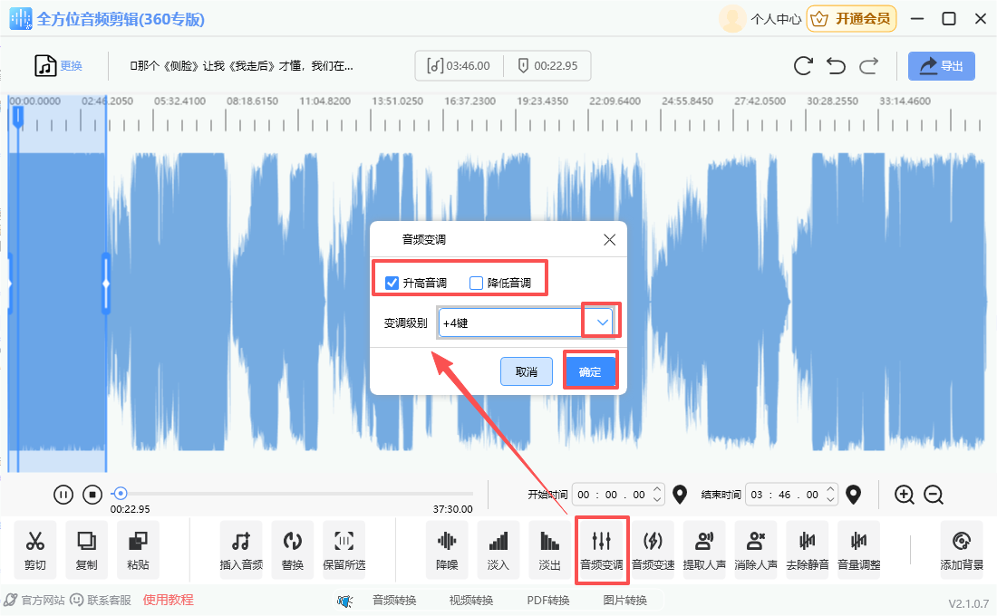Zoom in on the waveform timeline

(x=904, y=495)
